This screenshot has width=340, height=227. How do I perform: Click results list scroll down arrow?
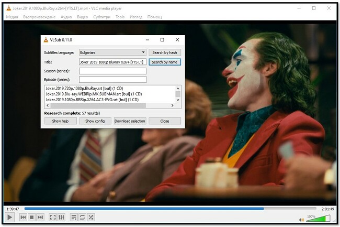pyautogui.click(x=178, y=100)
